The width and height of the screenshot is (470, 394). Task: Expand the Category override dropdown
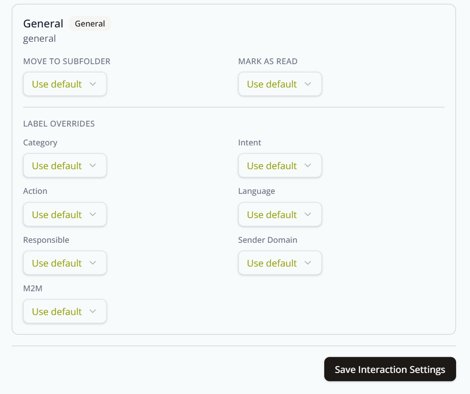point(65,166)
